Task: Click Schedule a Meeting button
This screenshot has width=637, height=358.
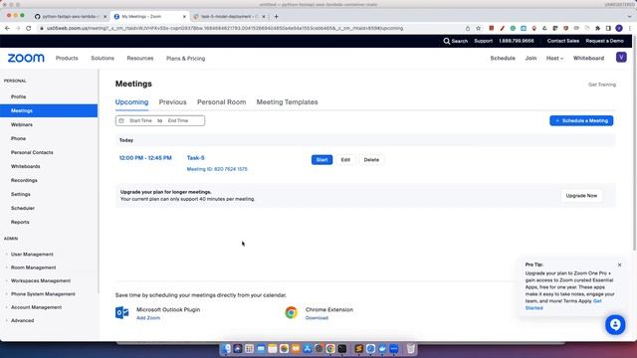Action: 581,120
